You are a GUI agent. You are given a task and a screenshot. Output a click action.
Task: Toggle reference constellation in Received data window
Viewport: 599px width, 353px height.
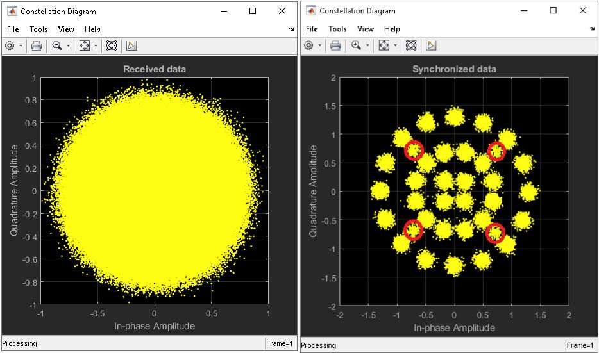(112, 45)
